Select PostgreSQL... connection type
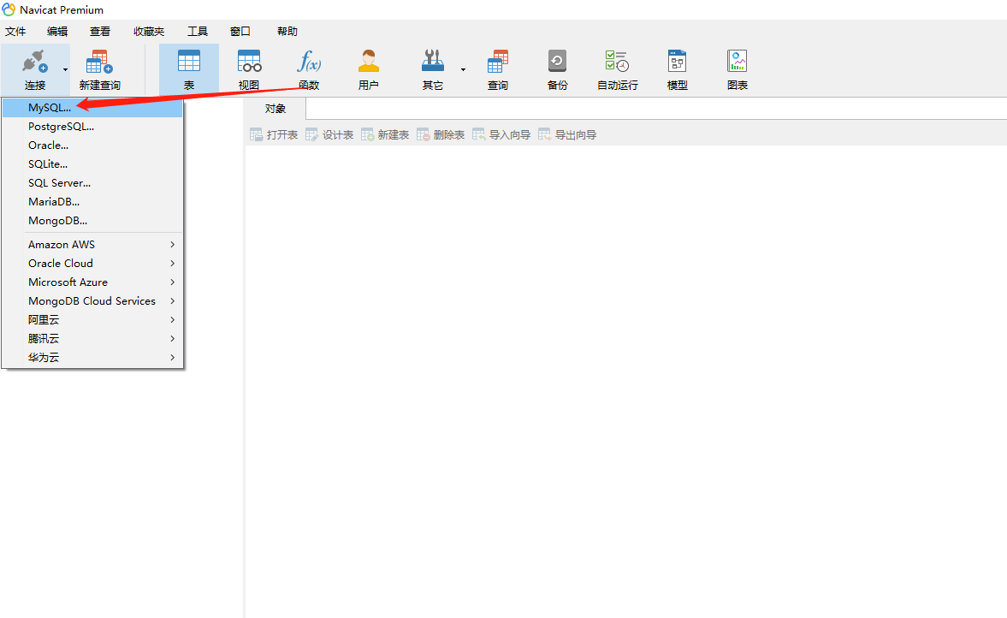Viewport: 1007px width, 618px height. (x=61, y=127)
